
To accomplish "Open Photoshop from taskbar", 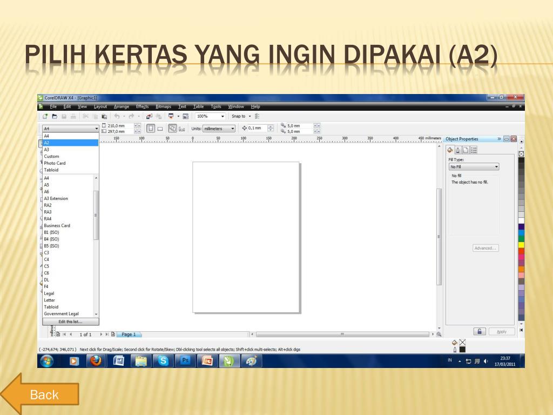I will (185, 360).
